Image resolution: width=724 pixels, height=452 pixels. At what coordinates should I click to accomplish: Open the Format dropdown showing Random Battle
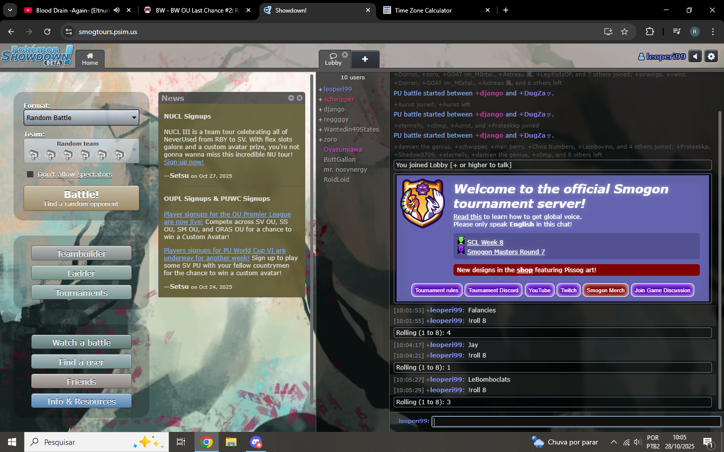pyautogui.click(x=81, y=118)
